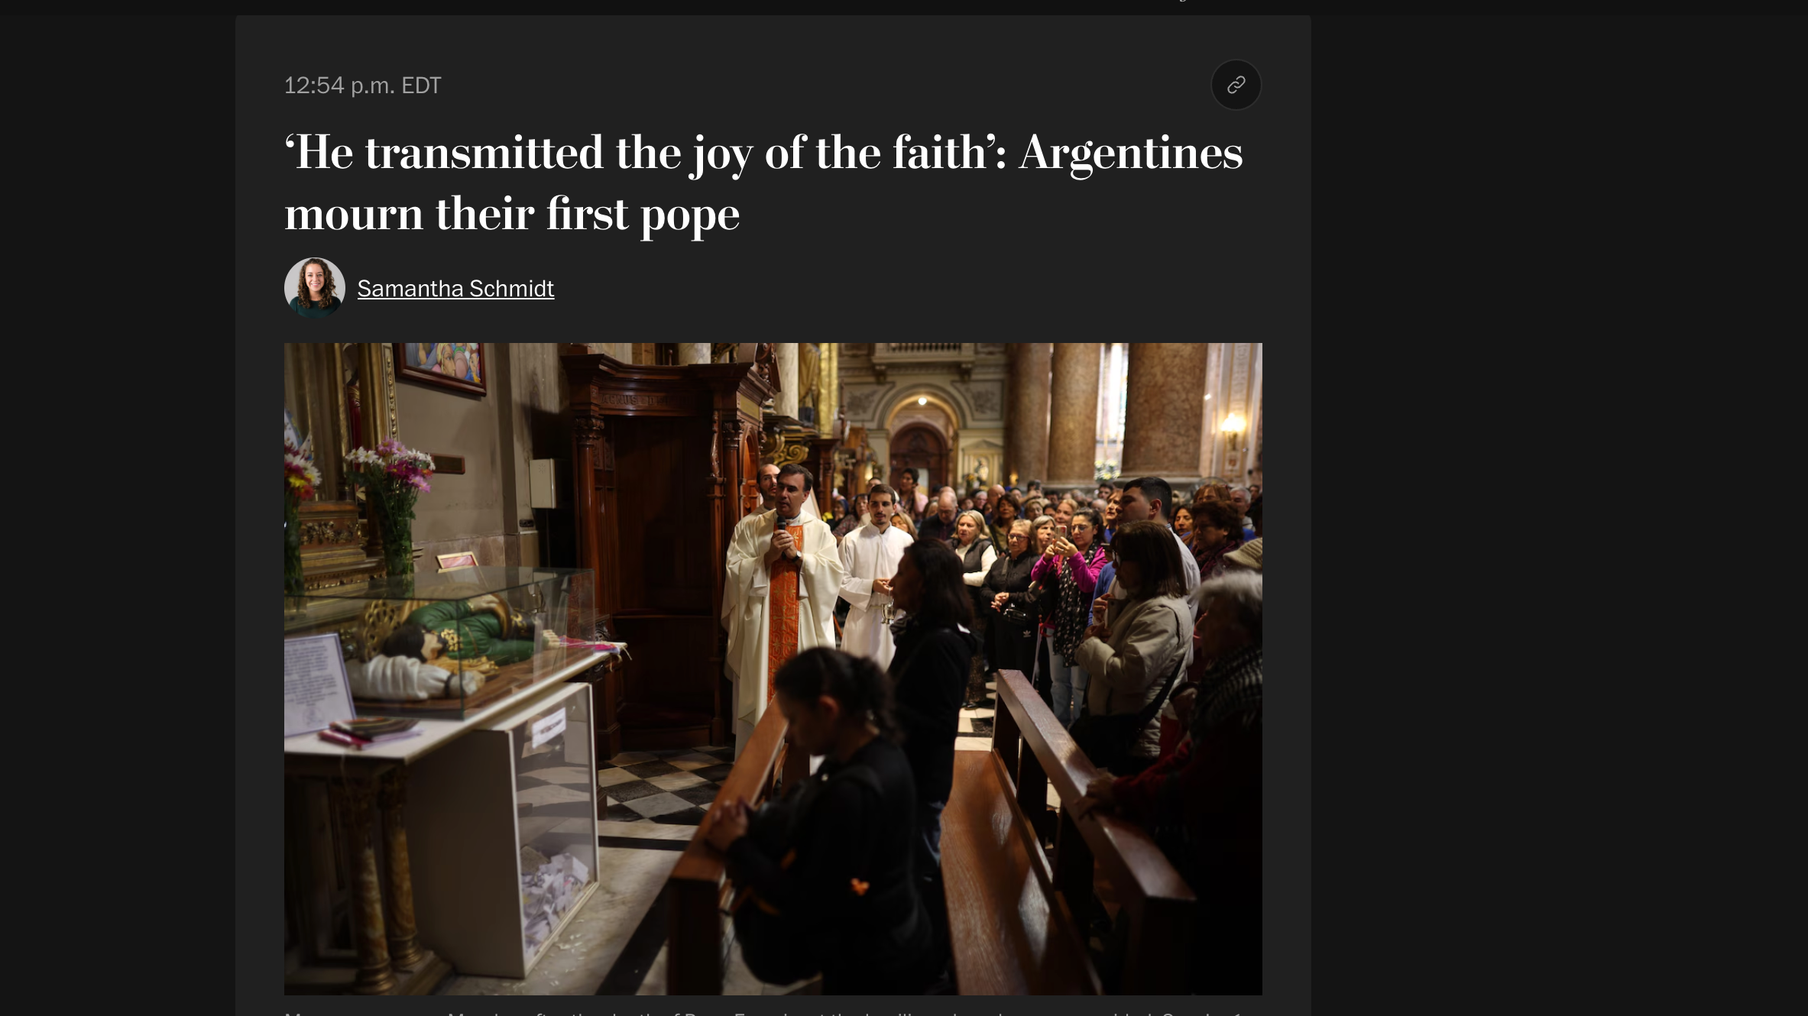
Task: Open Samantha Schmidt's round profile photo
Action: coord(315,288)
